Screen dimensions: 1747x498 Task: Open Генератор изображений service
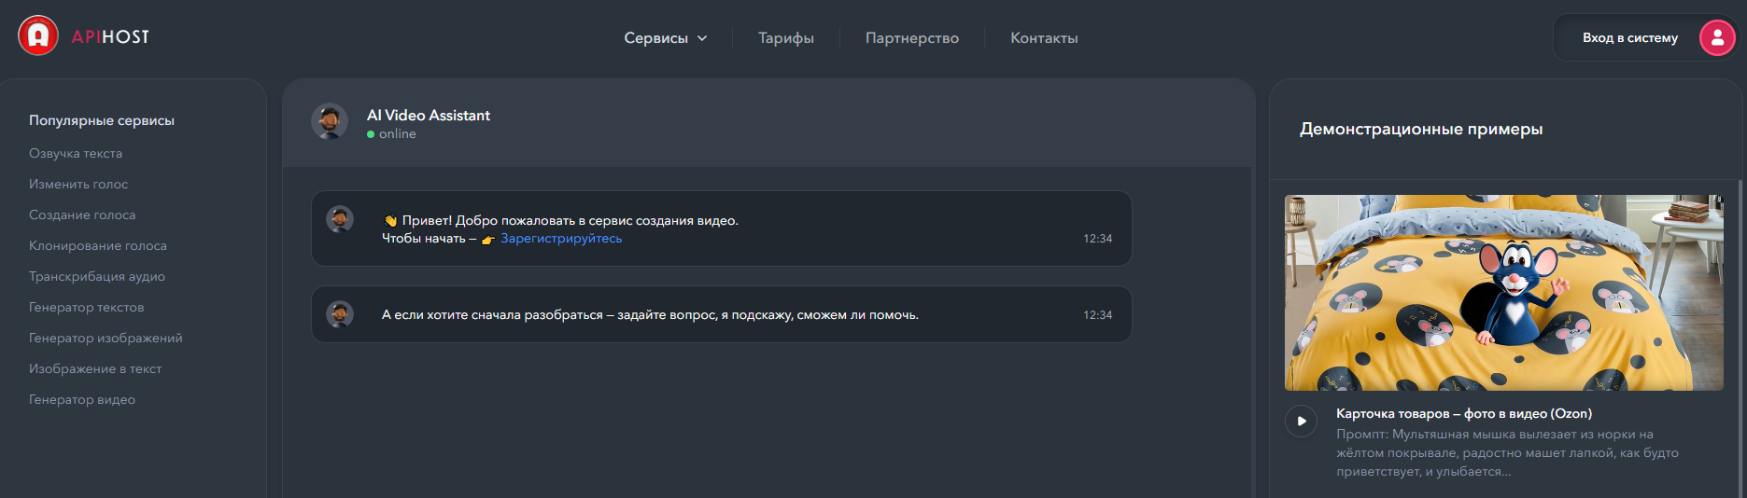[x=106, y=338]
